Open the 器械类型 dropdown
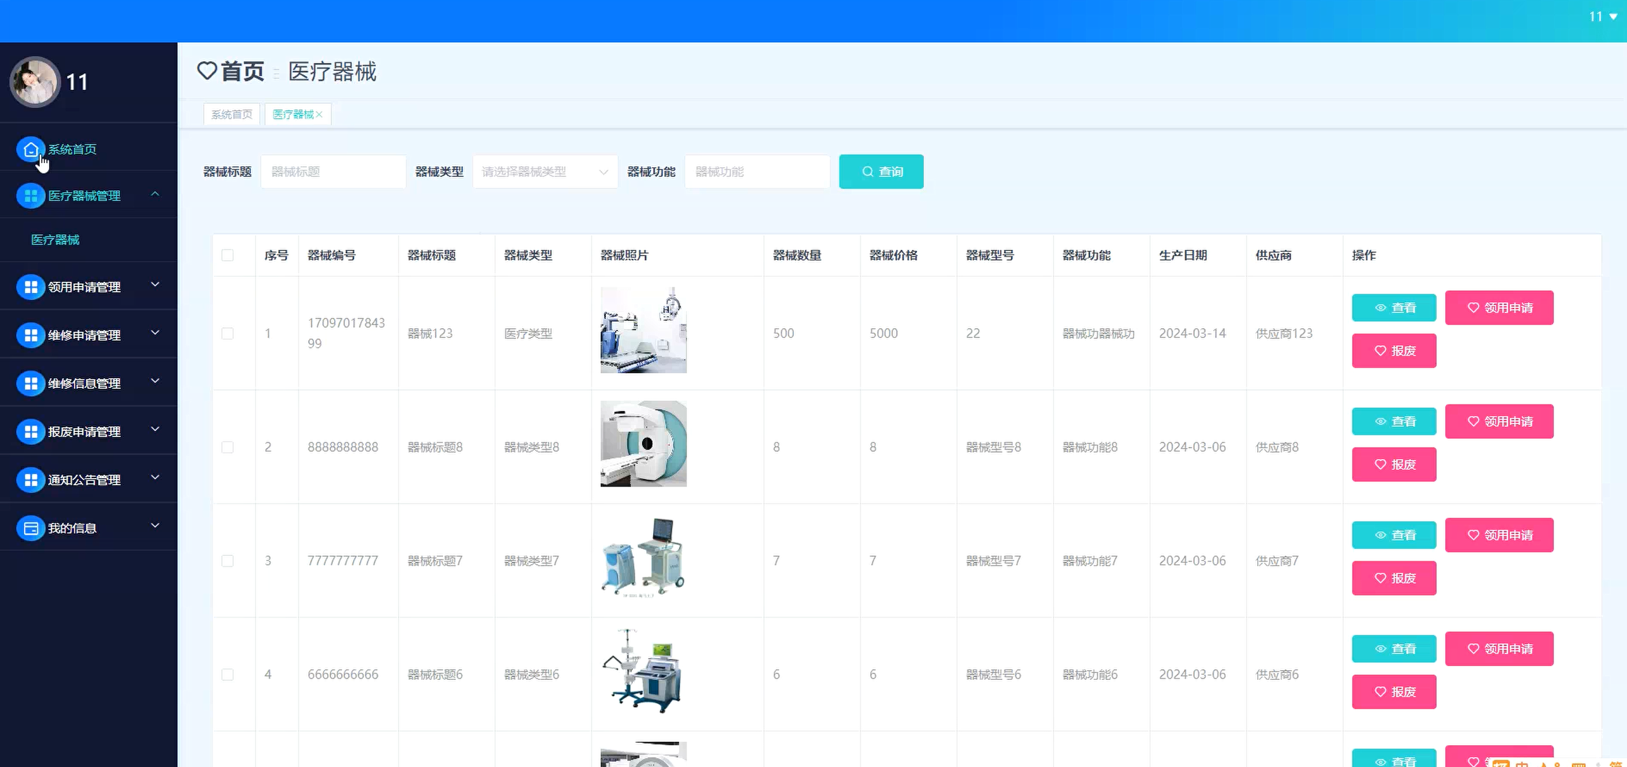 click(x=545, y=172)
